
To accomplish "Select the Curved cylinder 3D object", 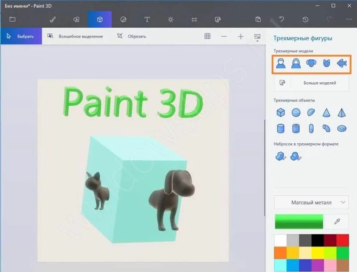I will pyautogui.click(x=327, y=128).
